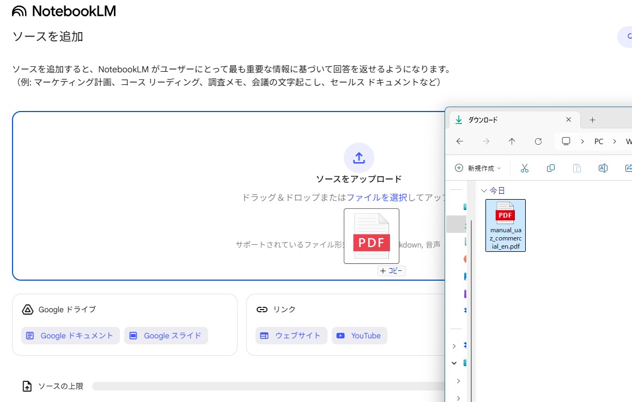This screenshot has height=402, width=632.
Task: Click the Paste icon in Explorer toolbar
Action: tap(576, 168)
